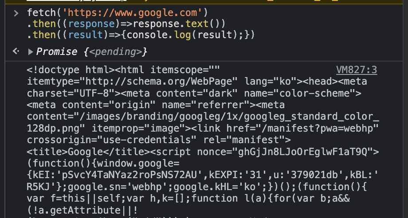Open the VM827:3 source location link
The height and width of the screenshot is (218, 408).
(357, 70)
